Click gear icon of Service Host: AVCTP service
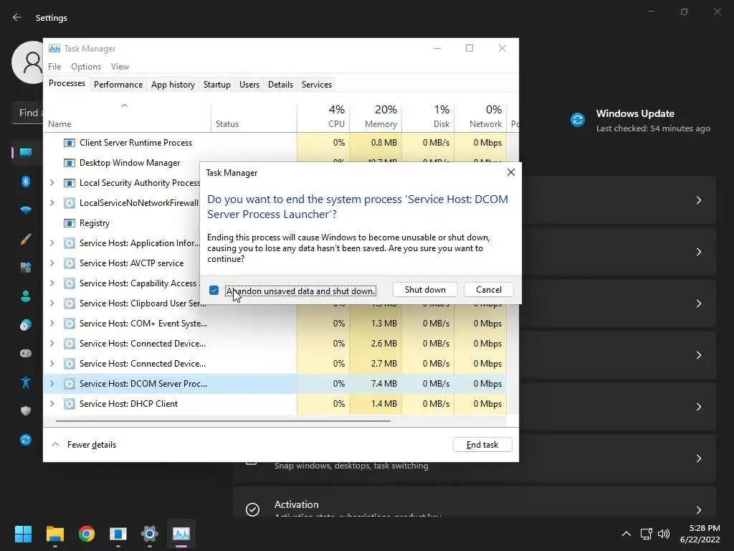The width and height of the screenshot is (734, 551). 70,263
